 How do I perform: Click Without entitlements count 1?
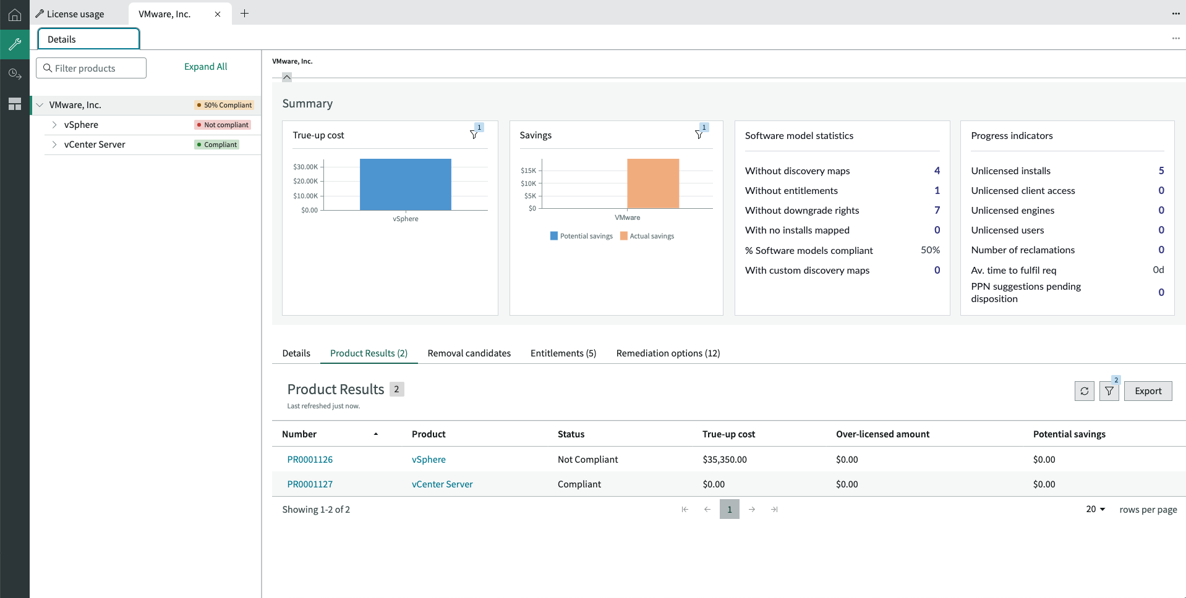tap(937, 190)
